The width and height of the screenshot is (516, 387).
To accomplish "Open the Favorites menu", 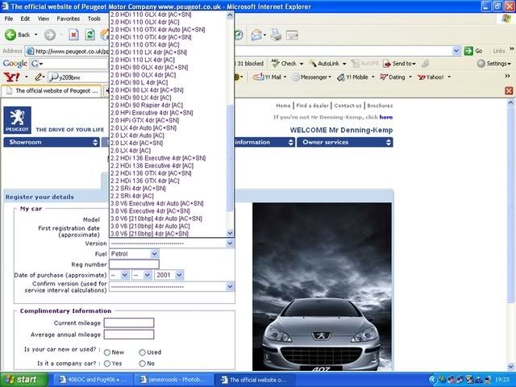I will tap(68, 19).
